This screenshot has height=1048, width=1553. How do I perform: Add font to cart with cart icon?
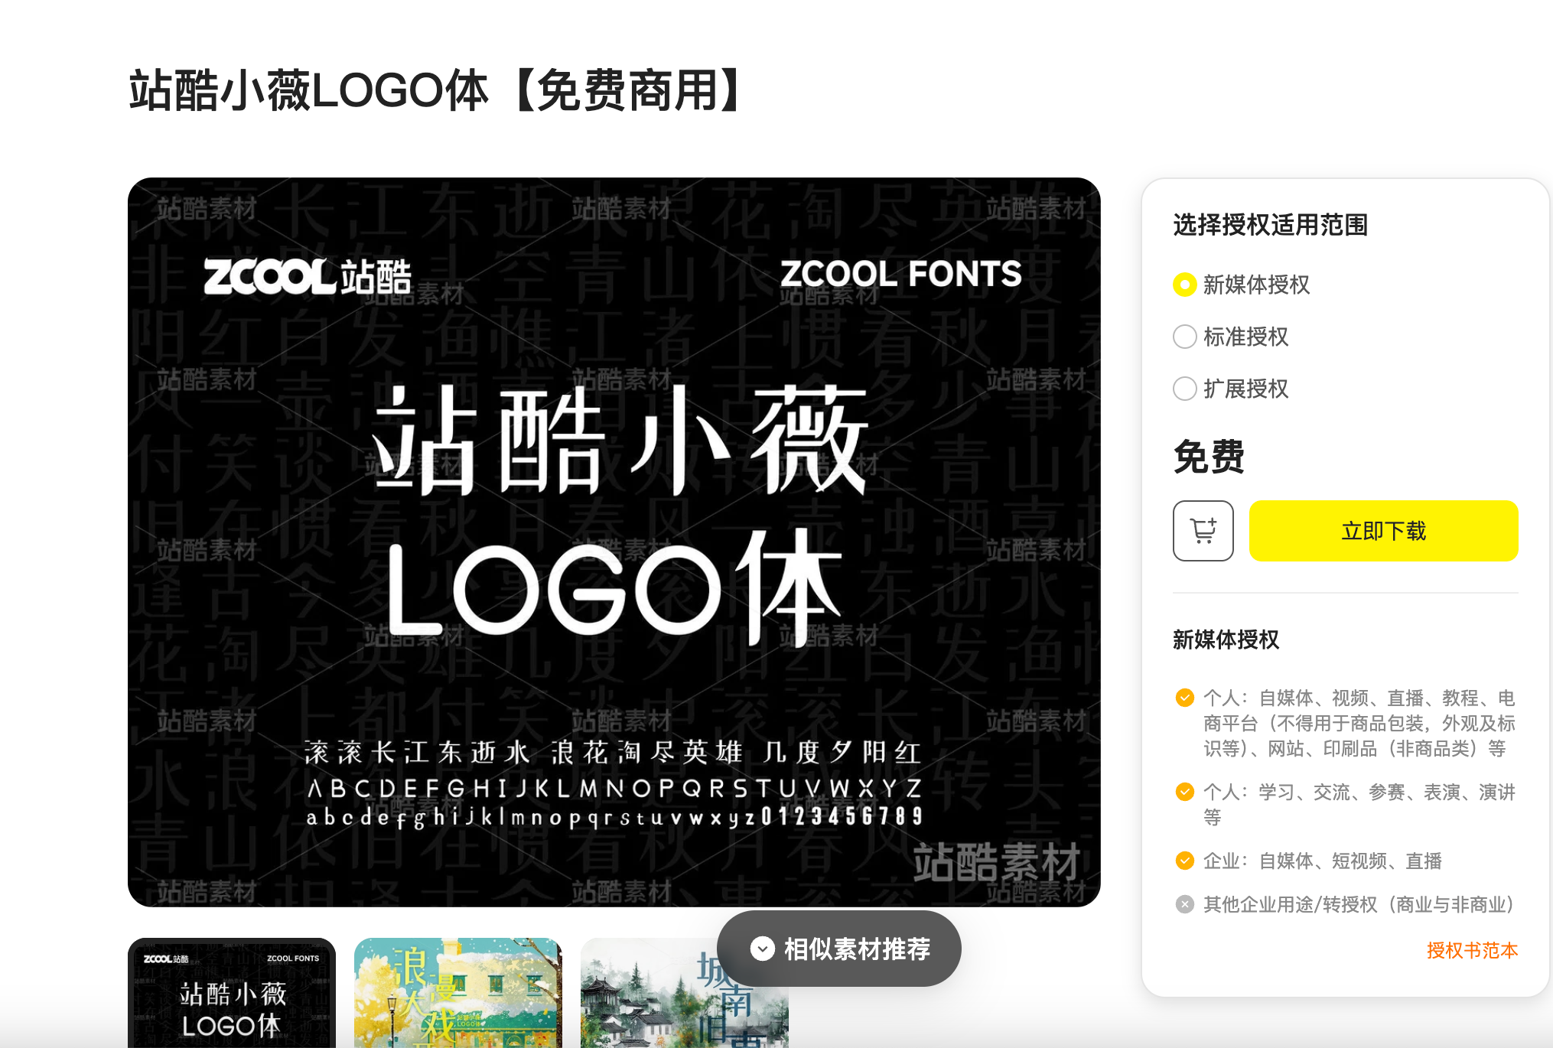pos(1203,531)
